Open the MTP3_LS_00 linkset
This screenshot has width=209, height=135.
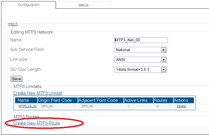coord(28,106)
